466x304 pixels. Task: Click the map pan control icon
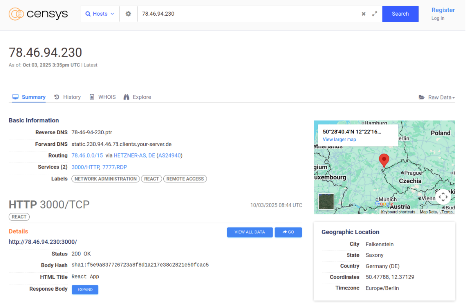tap(443, 197)
